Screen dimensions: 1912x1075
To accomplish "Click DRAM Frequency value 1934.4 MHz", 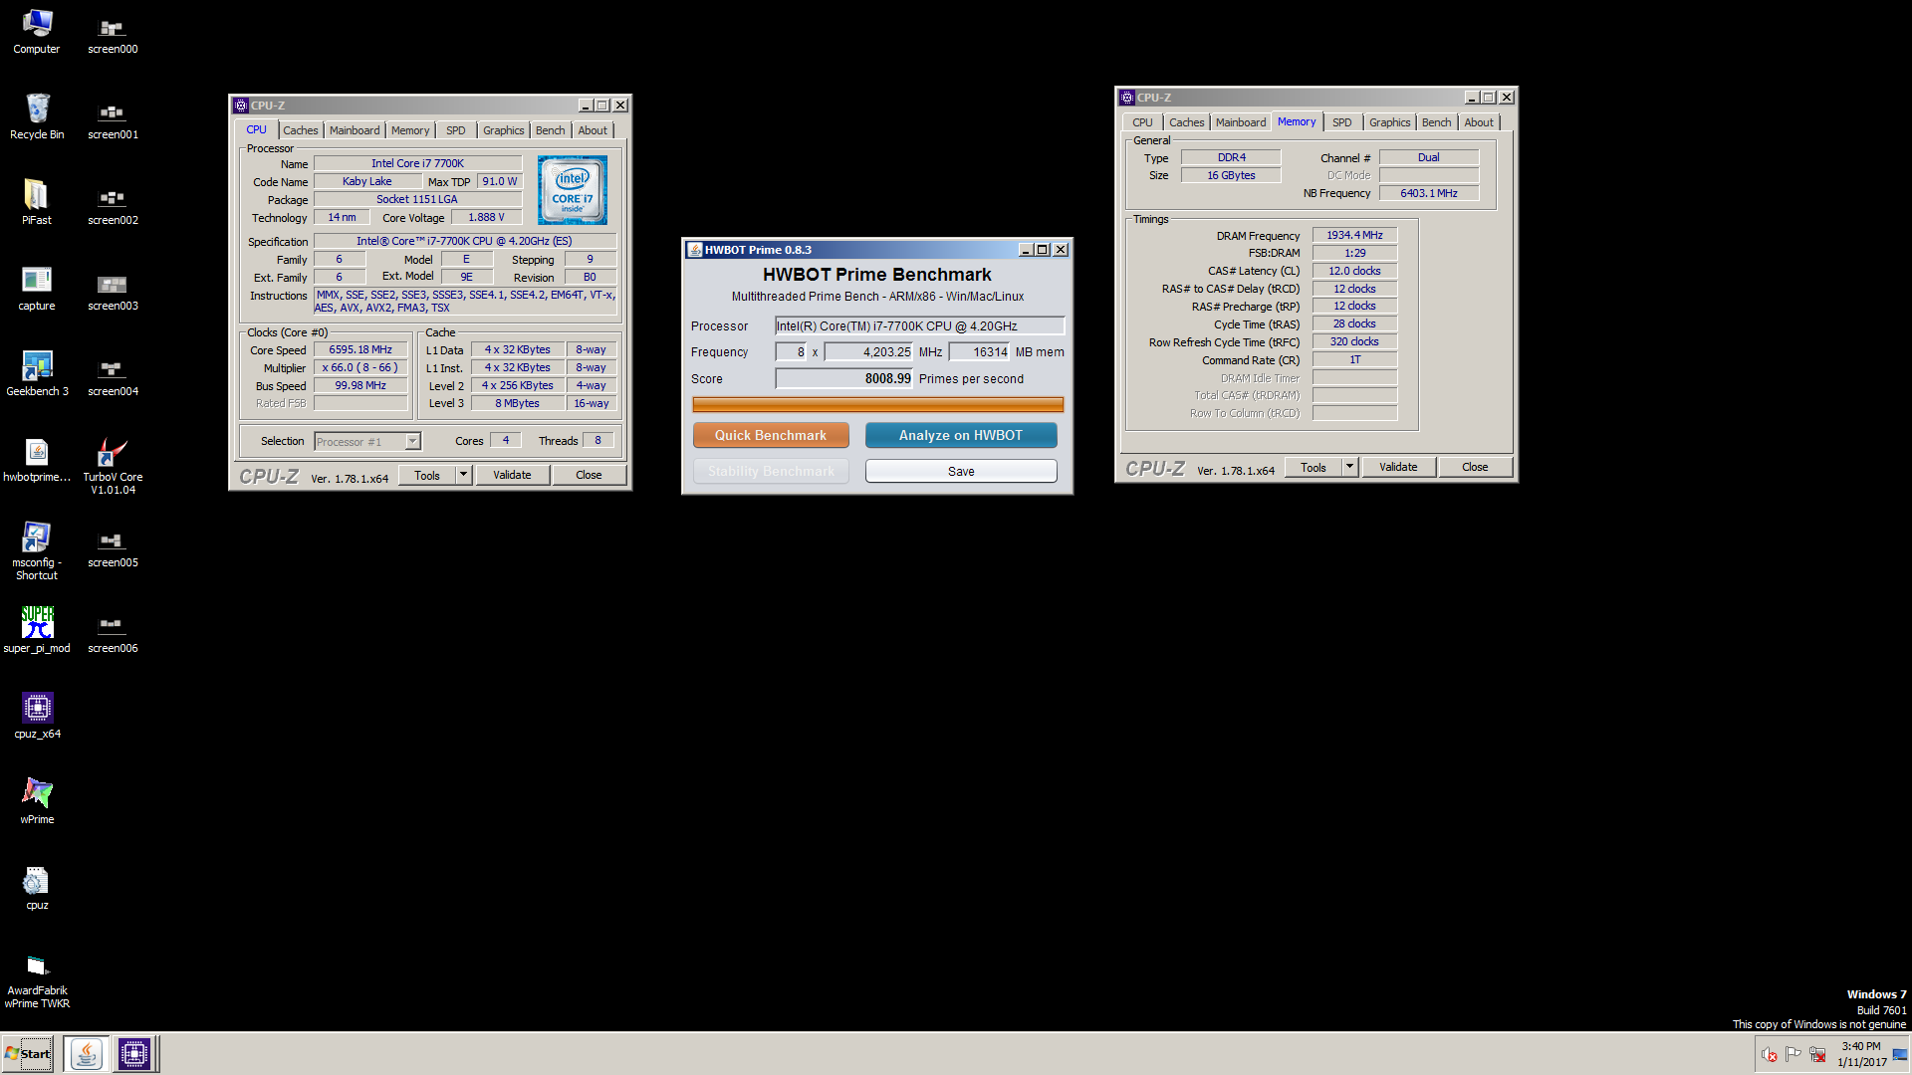I will [x=1354, y=235].
